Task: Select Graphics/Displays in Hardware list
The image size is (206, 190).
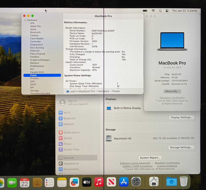Action: pos(40,60)
